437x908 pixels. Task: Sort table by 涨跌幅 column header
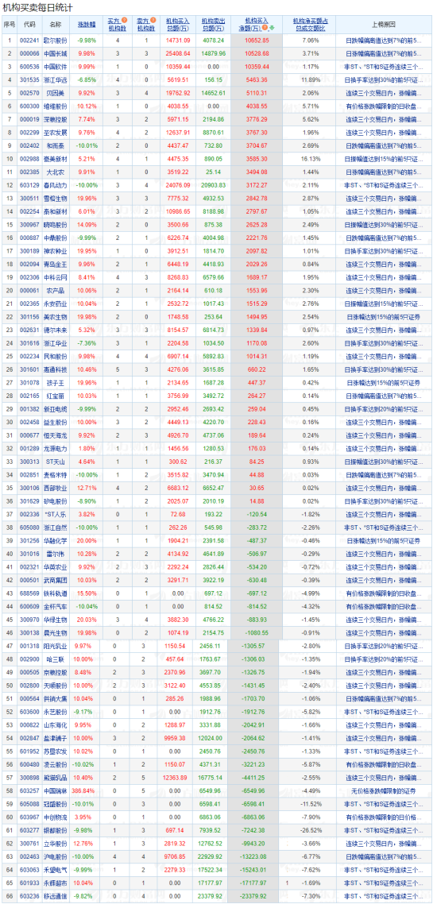87,25
